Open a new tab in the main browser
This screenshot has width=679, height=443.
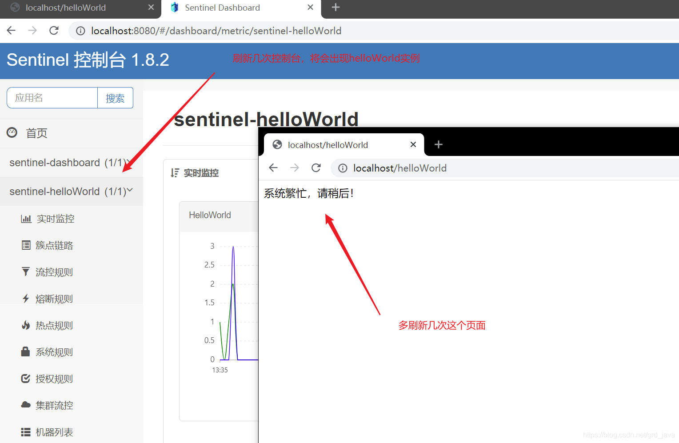(x=336, y=7)
